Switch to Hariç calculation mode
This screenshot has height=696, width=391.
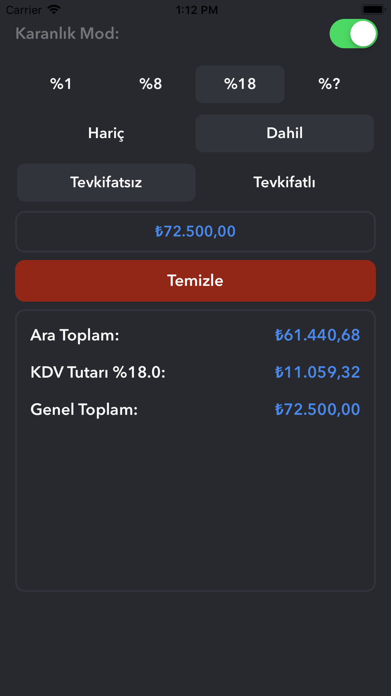coord(106,133)
